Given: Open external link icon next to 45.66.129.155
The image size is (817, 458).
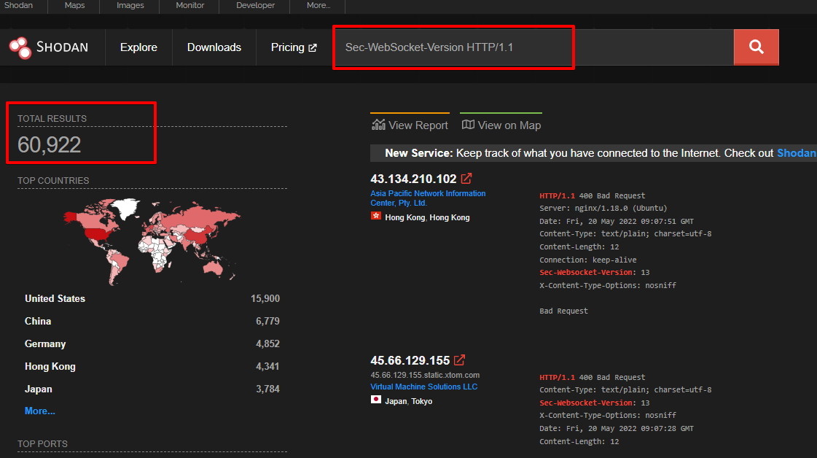Looking at the screenshot, I should pyautogui.click(x=459, y=360).
